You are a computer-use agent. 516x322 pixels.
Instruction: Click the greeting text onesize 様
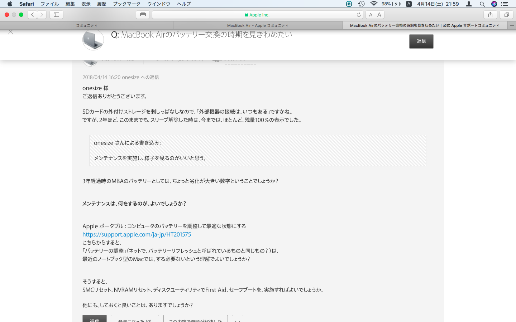pos(95,88)
